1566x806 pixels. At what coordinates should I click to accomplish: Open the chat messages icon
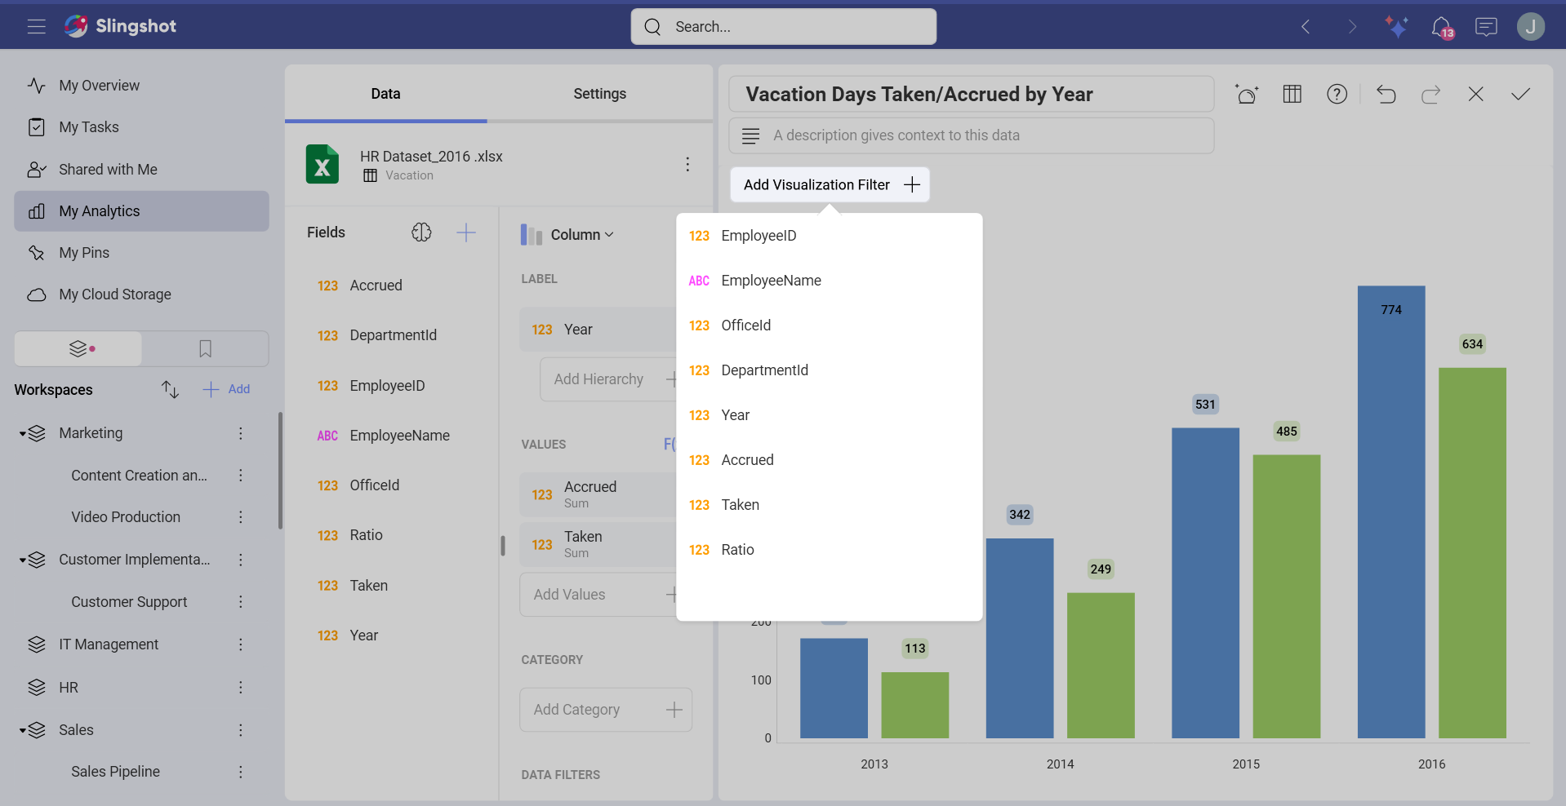(x=1486, y=27)
